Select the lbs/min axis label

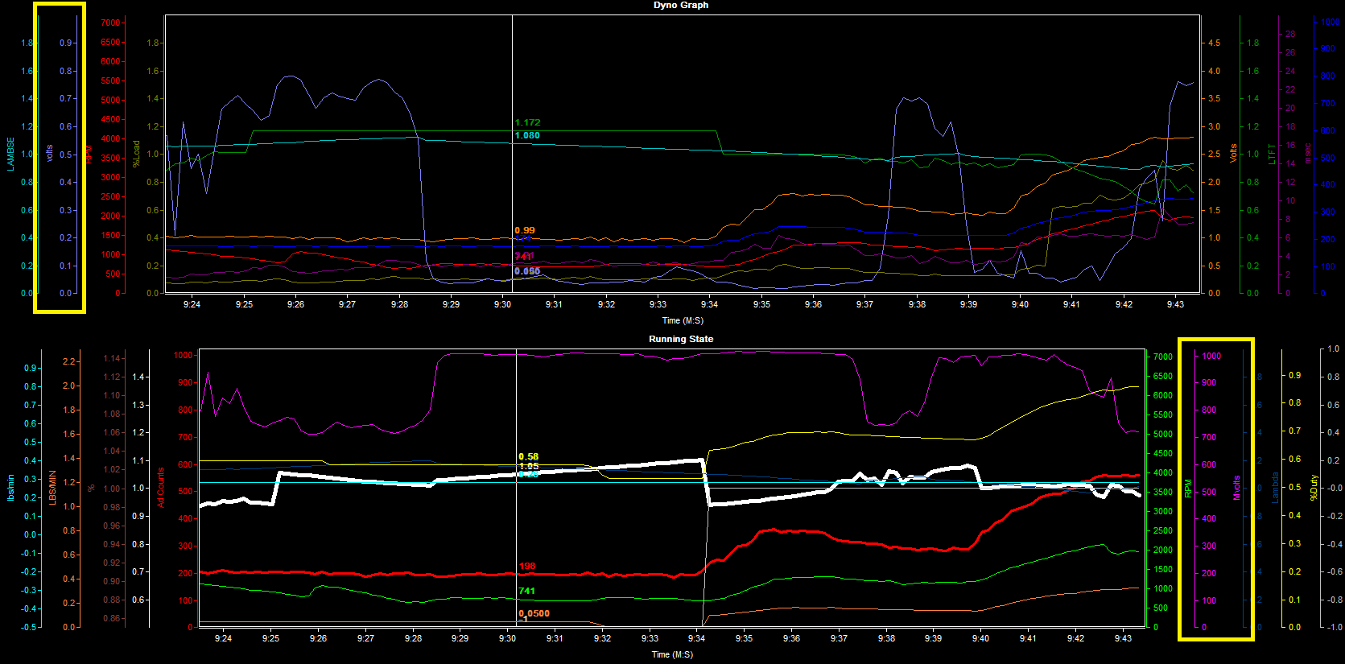click(x=10, y=487)
